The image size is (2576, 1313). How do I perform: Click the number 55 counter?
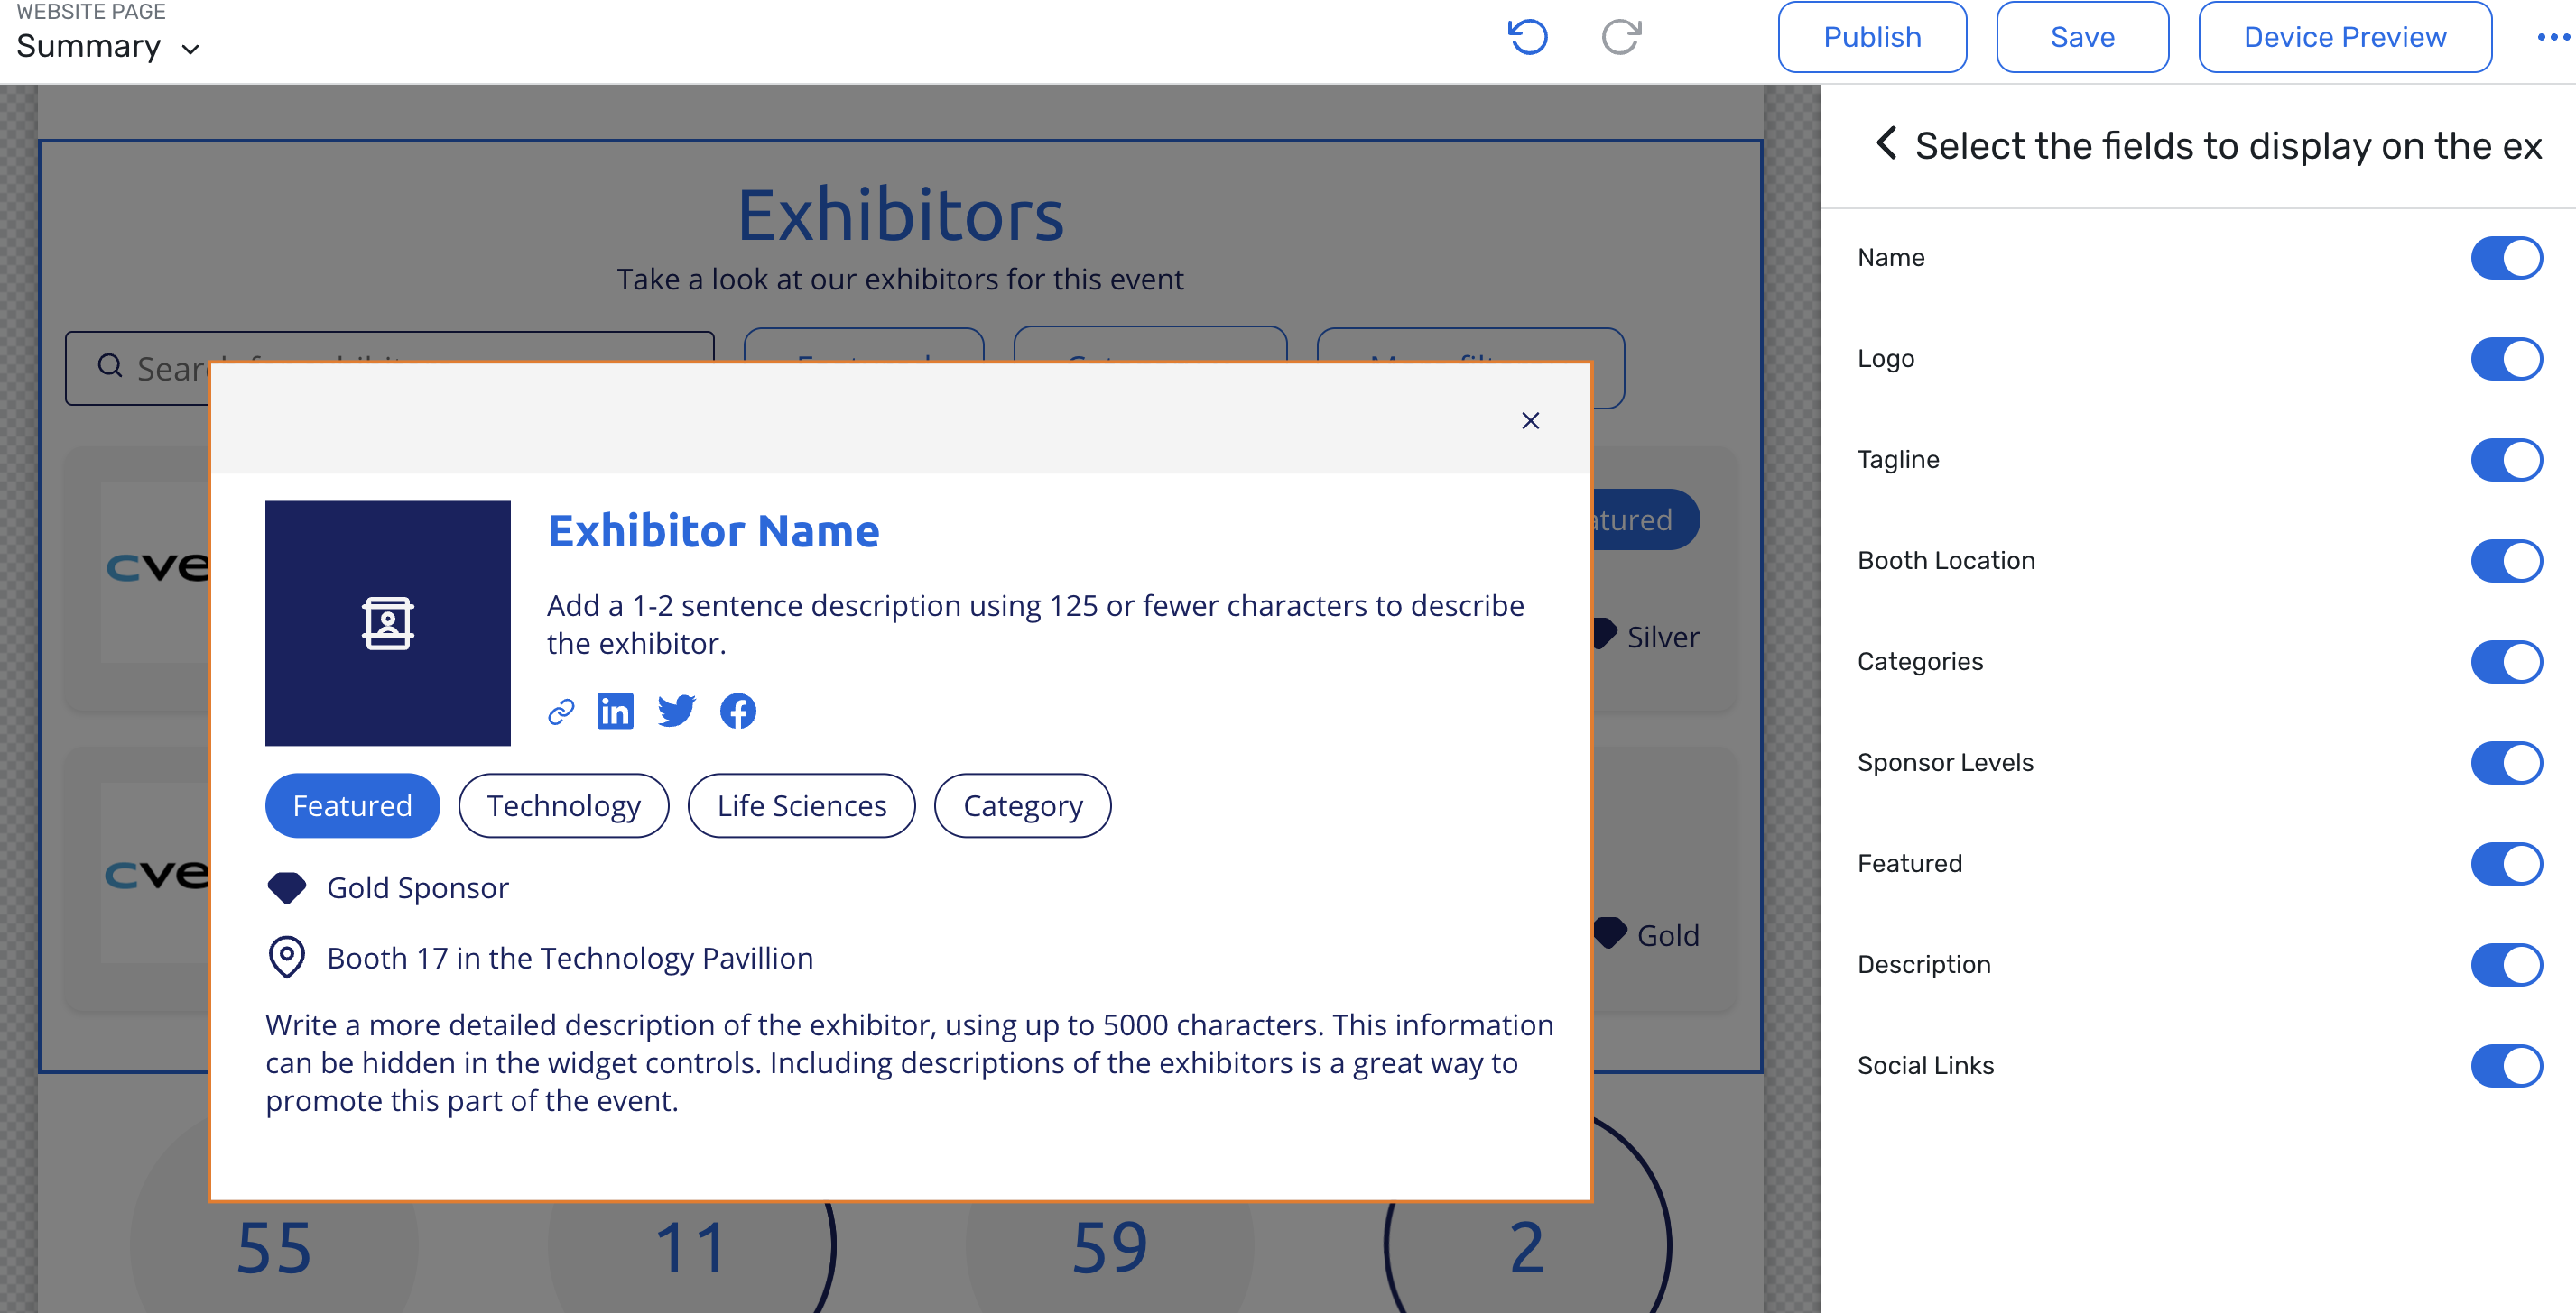273,1247
